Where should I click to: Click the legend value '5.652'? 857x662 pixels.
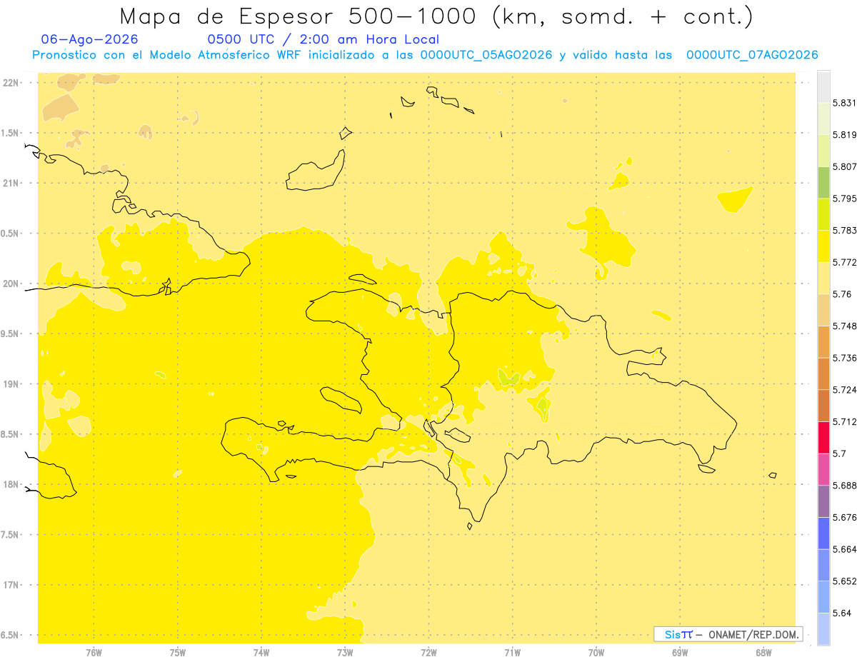[844, 581]
